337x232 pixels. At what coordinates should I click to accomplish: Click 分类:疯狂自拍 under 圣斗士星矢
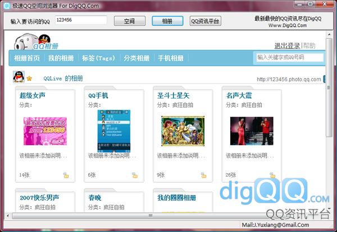(175, 105)
